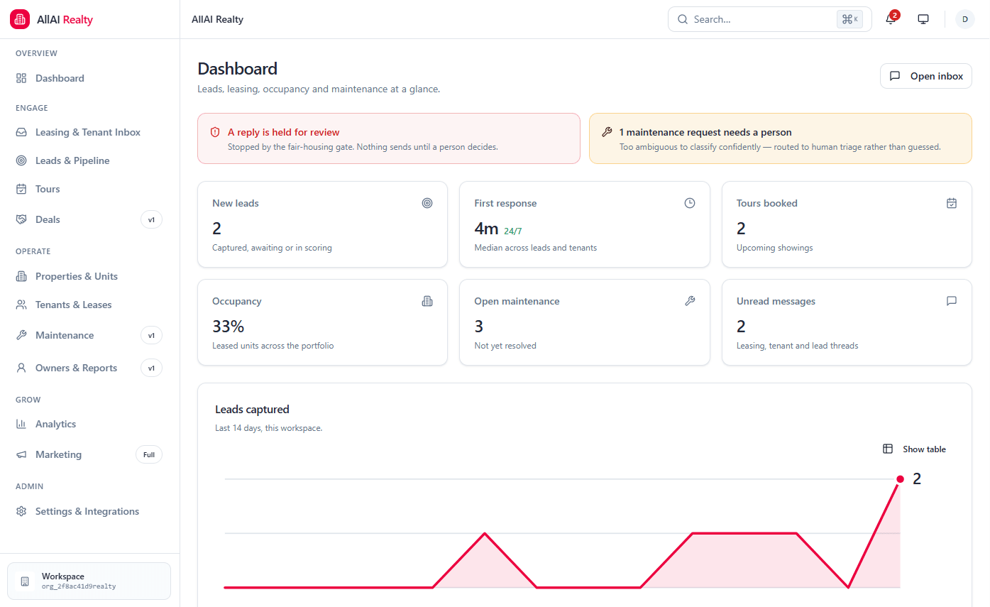Image resolution: width=990 pixels, height=607 pixels.
Task: Open Settings & Integrations
Action: click(90, 511)
